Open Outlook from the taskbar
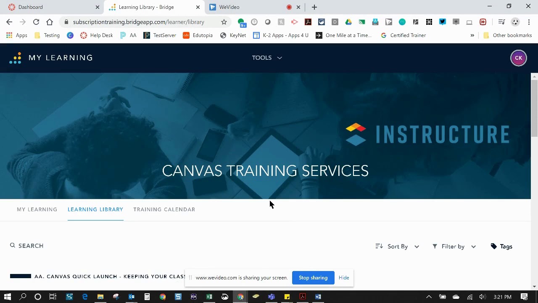Viewport: 538px width, 303px height. pos(132,297)
